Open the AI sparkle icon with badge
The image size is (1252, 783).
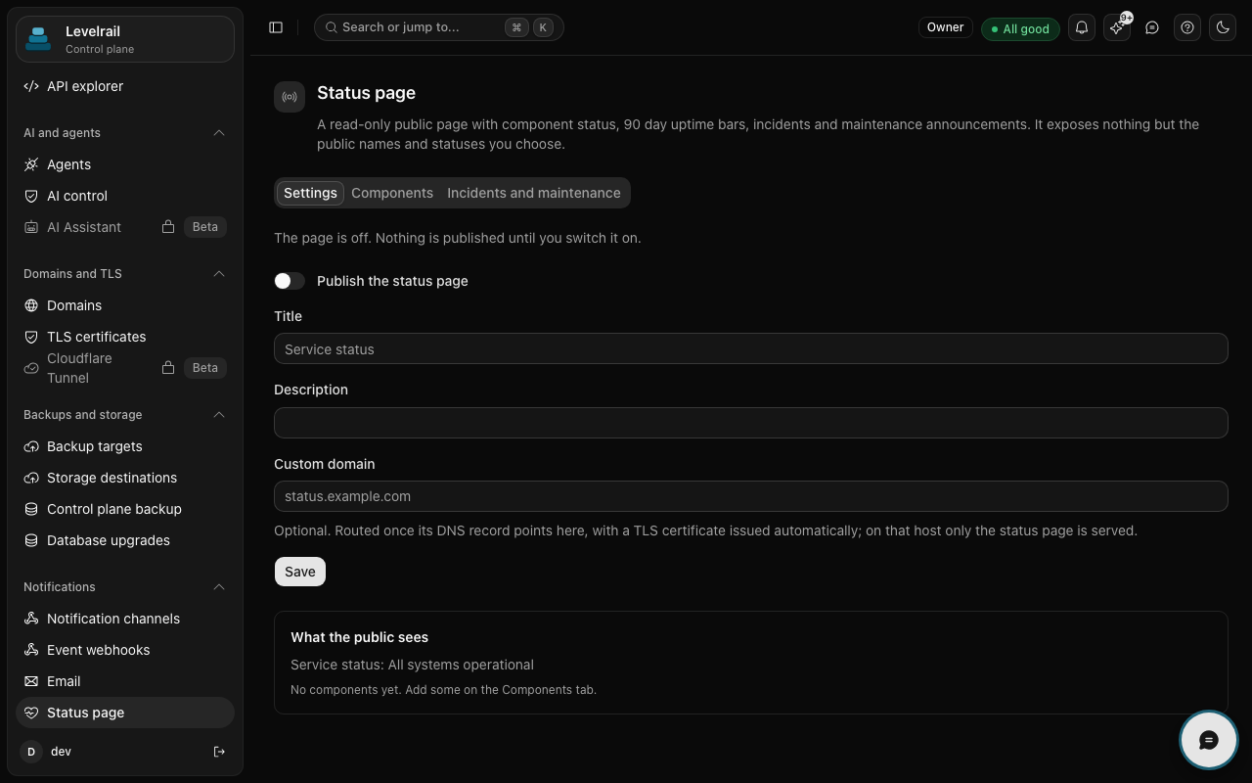click(x=1117, y=27)
